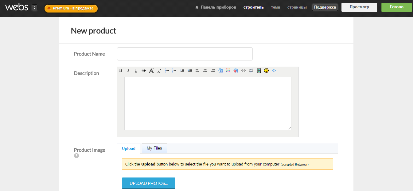Insert a bulleted list

click(167, 71)
